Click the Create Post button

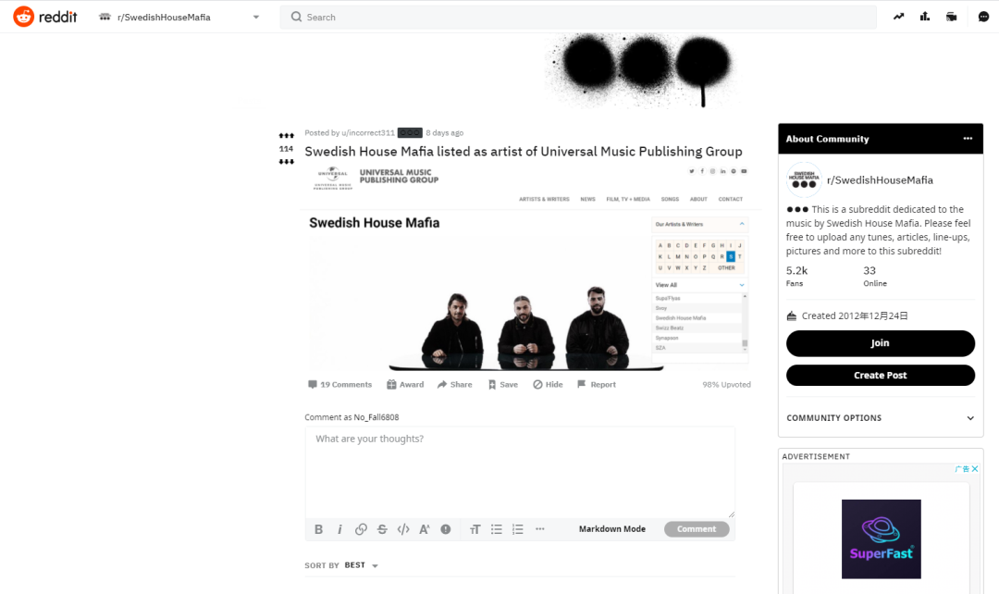pyautogui.click(x=880, y=376)
